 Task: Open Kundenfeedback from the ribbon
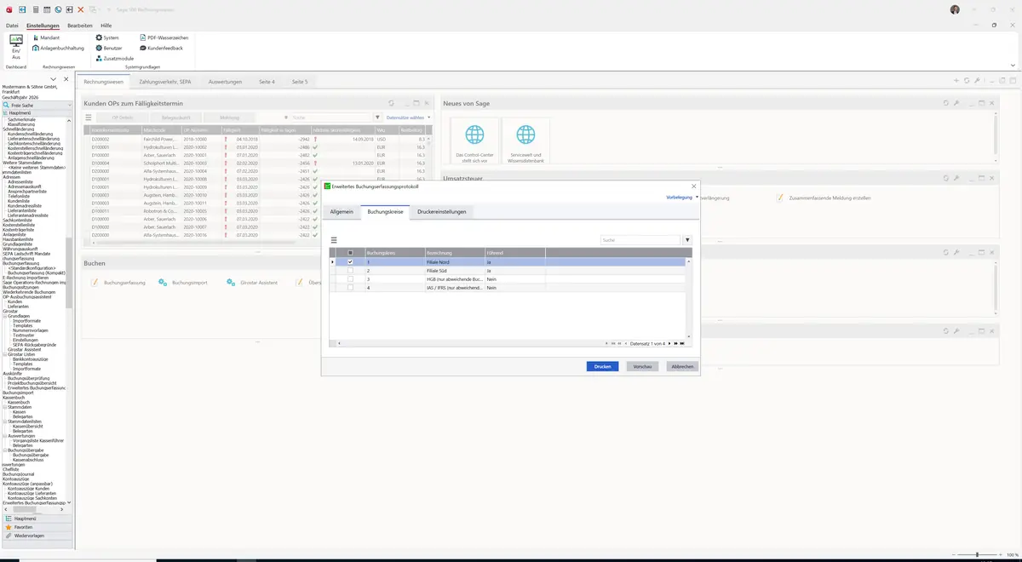[161, 48]
